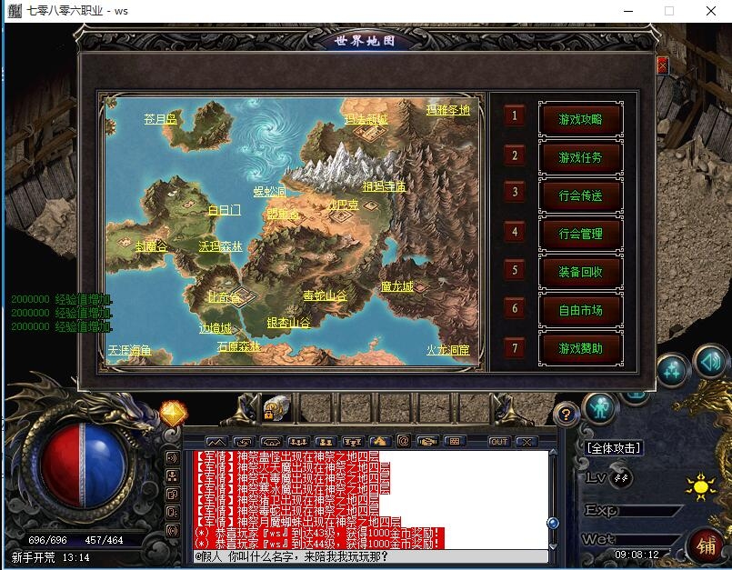Open 自由市场 free market option
Viewport: 732px width, 570px height.
click(x=579, y=310)
